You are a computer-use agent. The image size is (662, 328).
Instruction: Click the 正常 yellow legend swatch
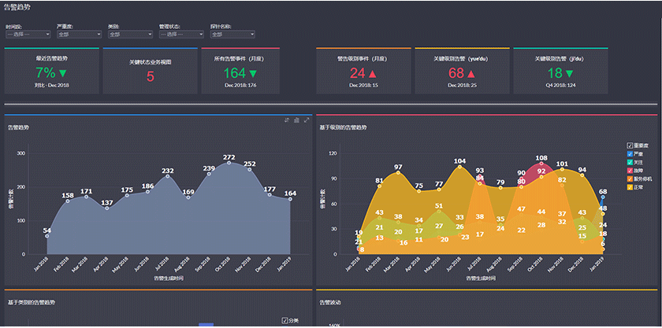coord(630,186)
